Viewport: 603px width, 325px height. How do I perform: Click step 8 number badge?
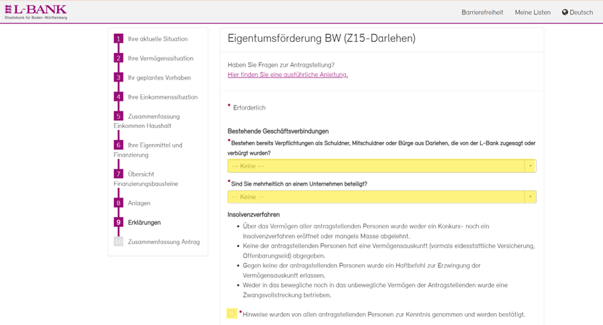point(118,203)
